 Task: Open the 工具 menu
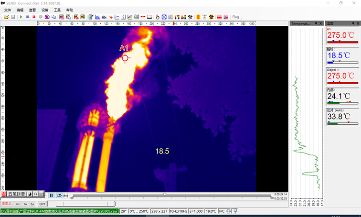pyautogui.click(x=57, y=10)
